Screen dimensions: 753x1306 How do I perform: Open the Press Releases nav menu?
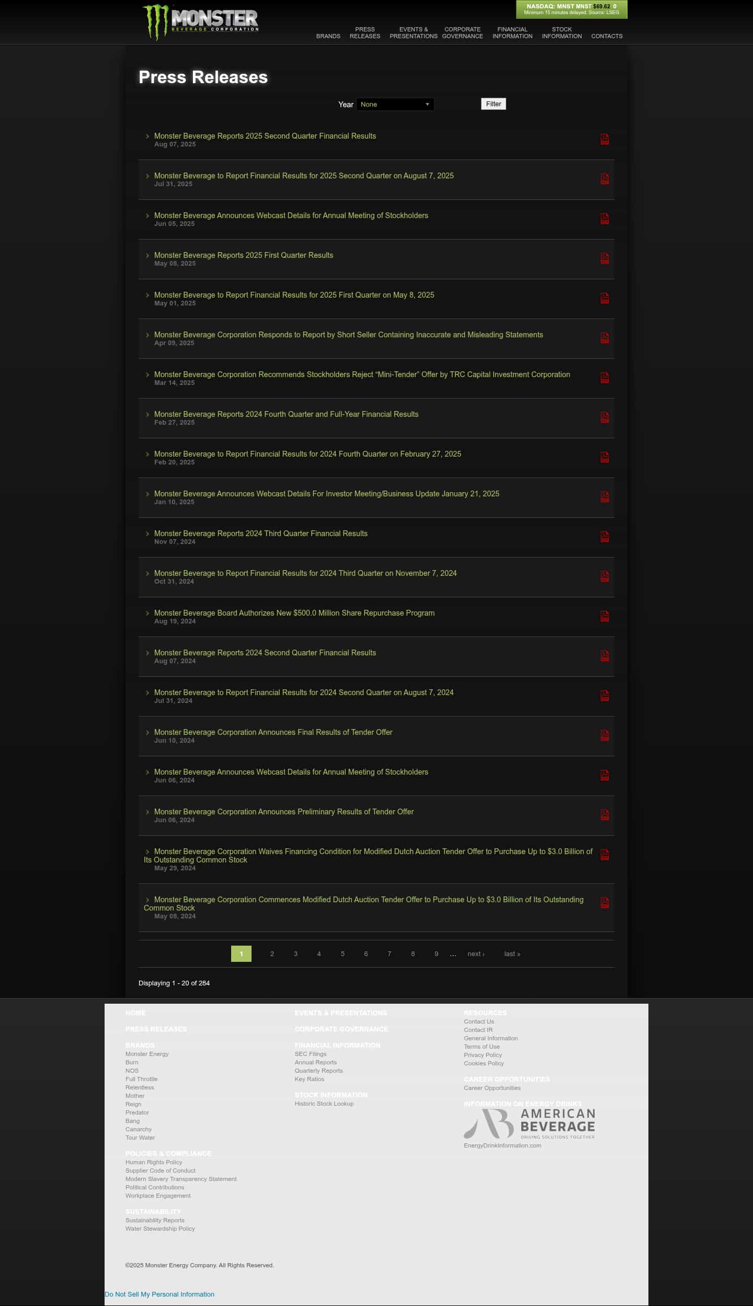click(x=365, y=33)
